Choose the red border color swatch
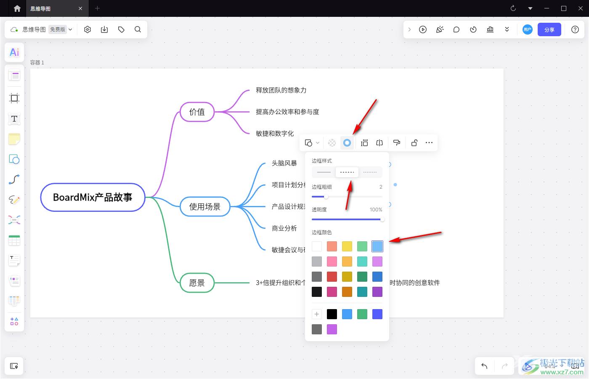This screenshot has width=589, height=379. coord(332,277)
